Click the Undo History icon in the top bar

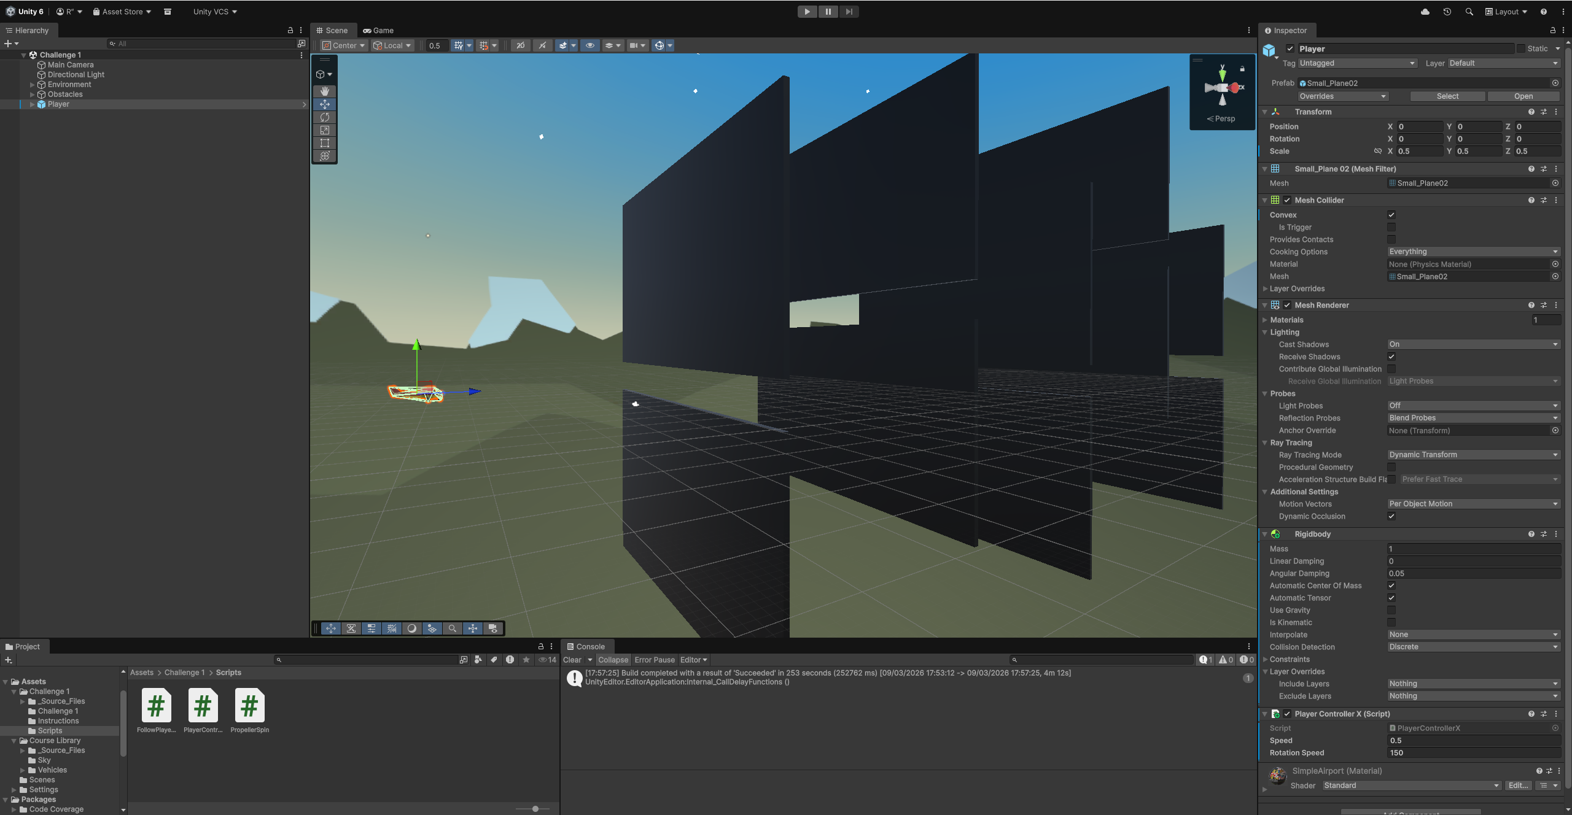1447,12
